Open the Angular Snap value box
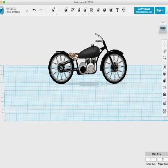 tap(163, 160)
